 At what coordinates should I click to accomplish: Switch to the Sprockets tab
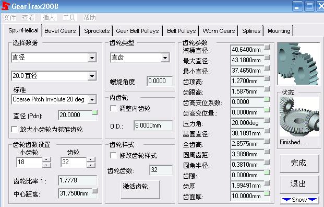coord(97,31)
